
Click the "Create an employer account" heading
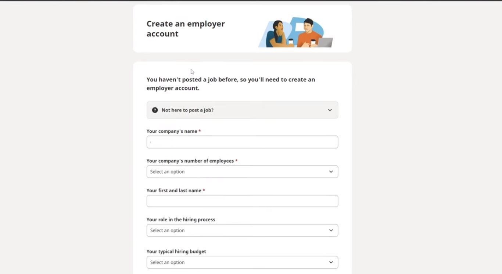click(x=186, y=28)
